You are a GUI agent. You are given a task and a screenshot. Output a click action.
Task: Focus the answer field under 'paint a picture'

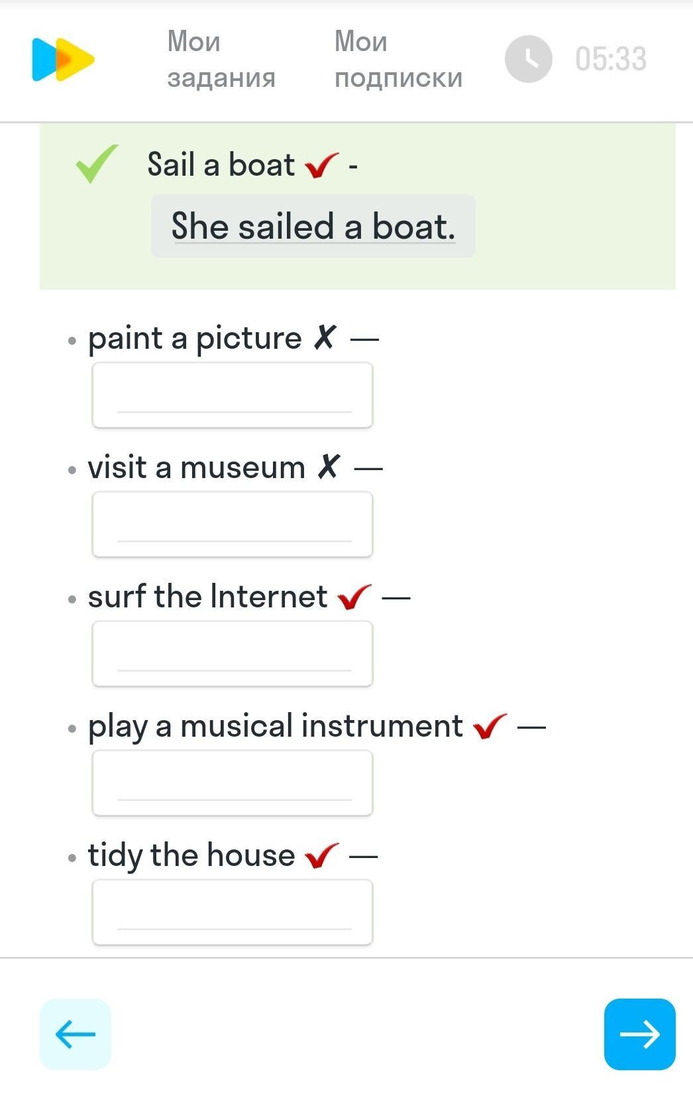pos(233,395)
